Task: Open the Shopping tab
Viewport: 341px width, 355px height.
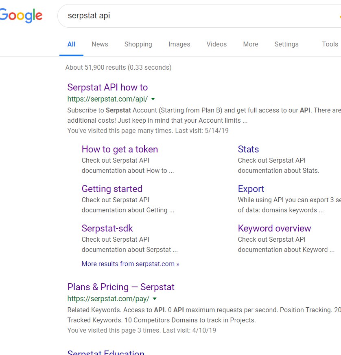Action: coord(138,44)
